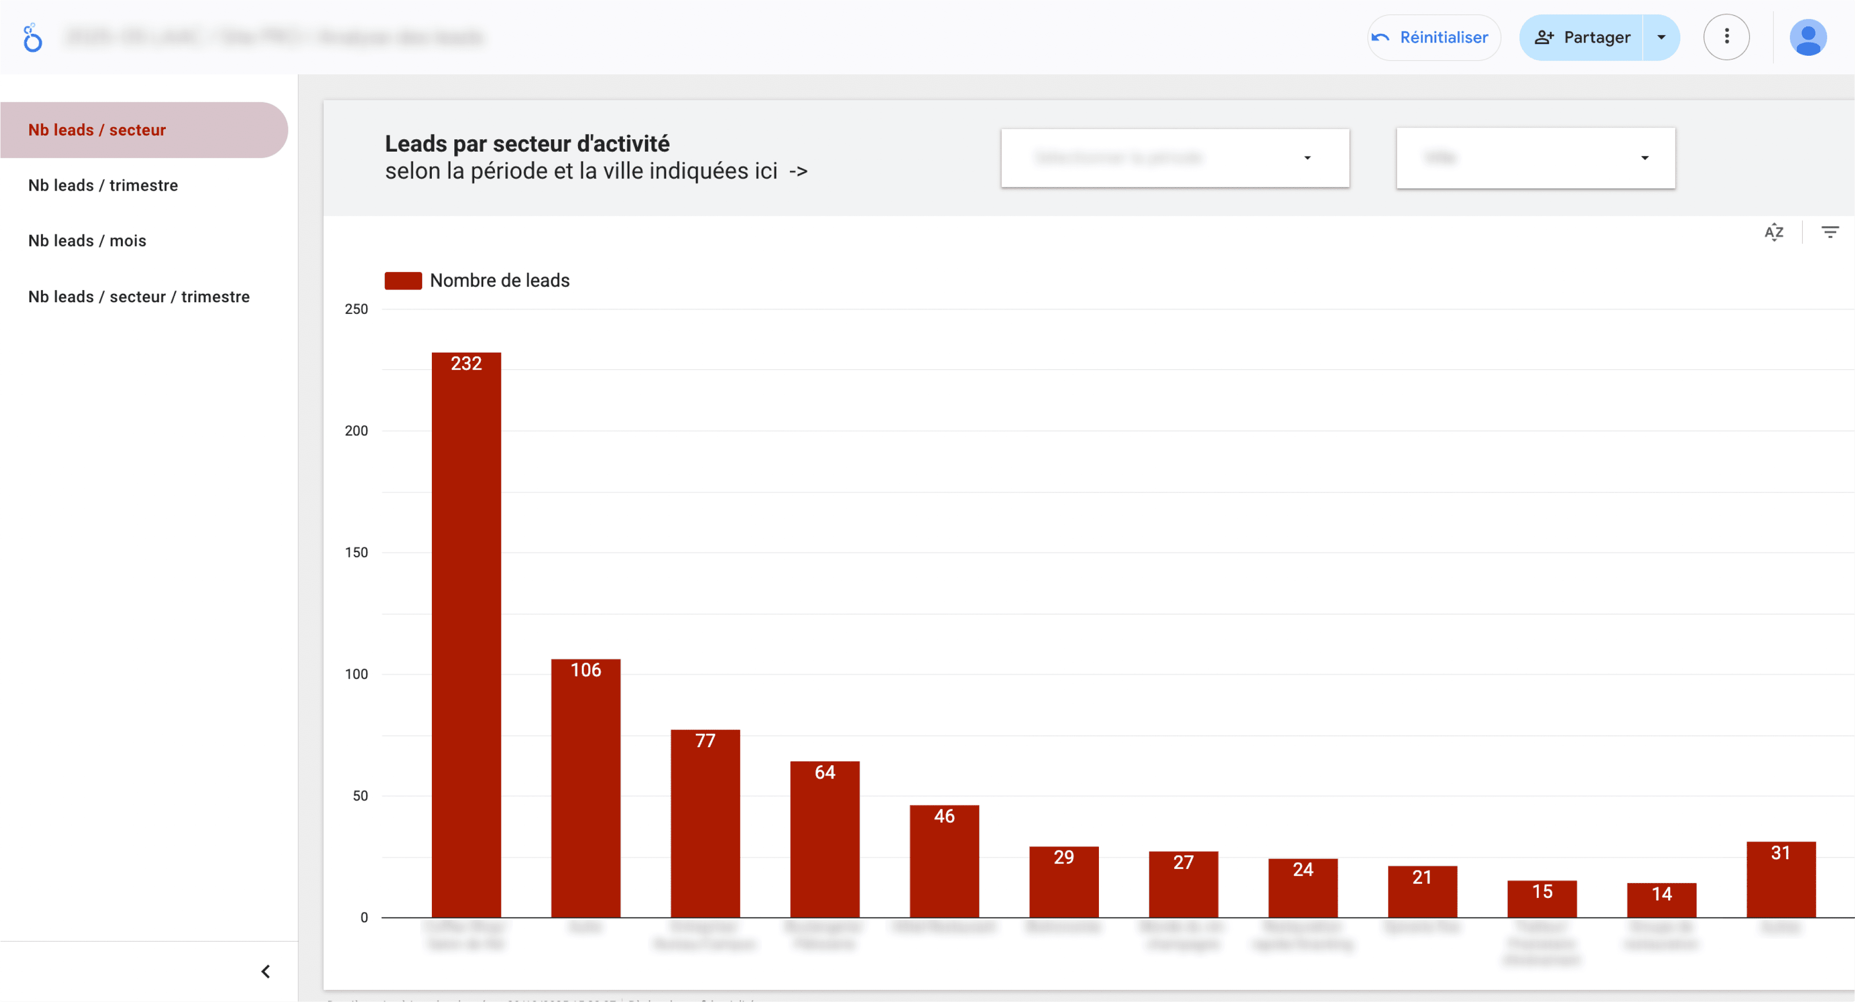Go to Nb leads / mois page
Image resolution: width=1855 pixels, height=1002 pixels.
[87, 241]
